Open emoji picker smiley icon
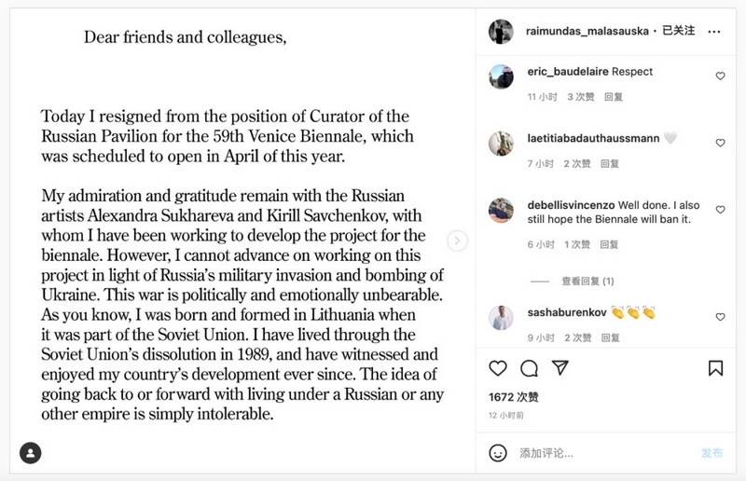This screenshot has width=746, height=481. (498, 453)
